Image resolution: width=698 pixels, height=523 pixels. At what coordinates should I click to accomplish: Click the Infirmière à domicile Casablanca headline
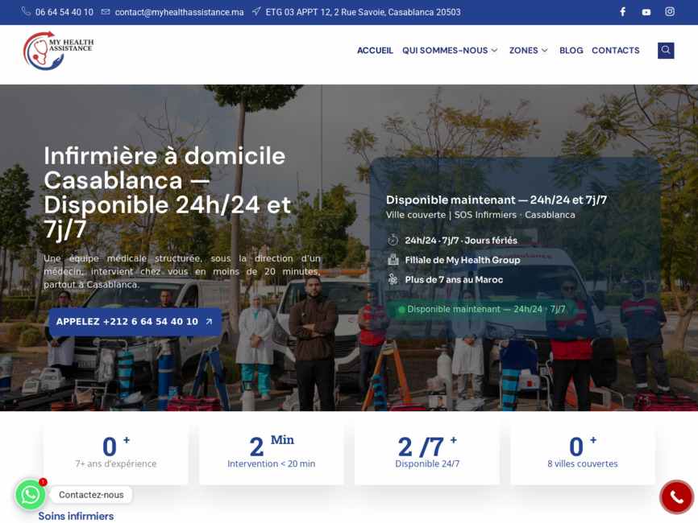(168, 192)
